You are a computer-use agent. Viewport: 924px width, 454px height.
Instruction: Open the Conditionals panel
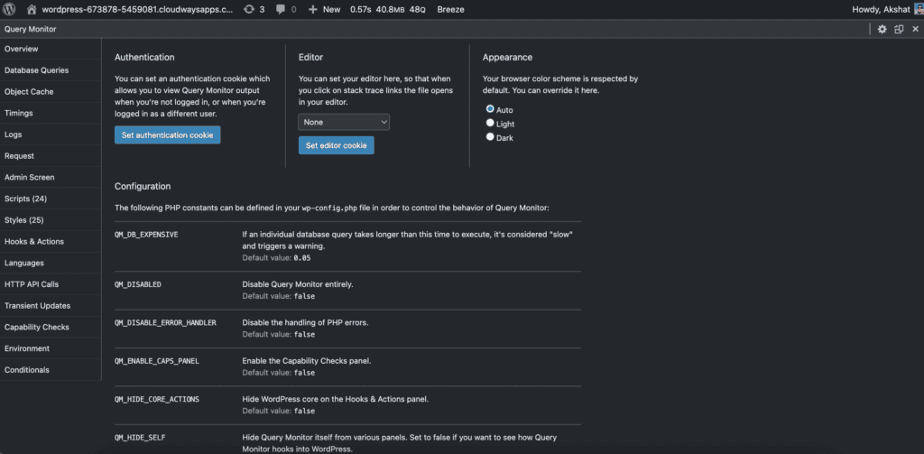click(x=51, y=370)
